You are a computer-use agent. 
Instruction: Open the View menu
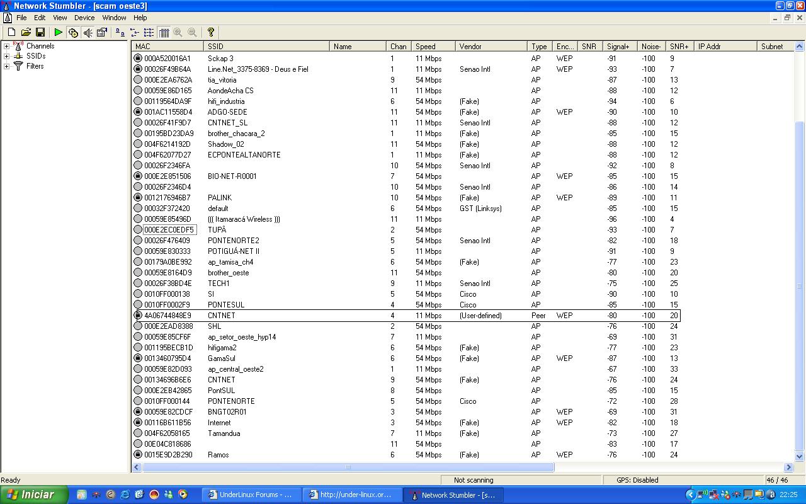(x=60, y=18)
